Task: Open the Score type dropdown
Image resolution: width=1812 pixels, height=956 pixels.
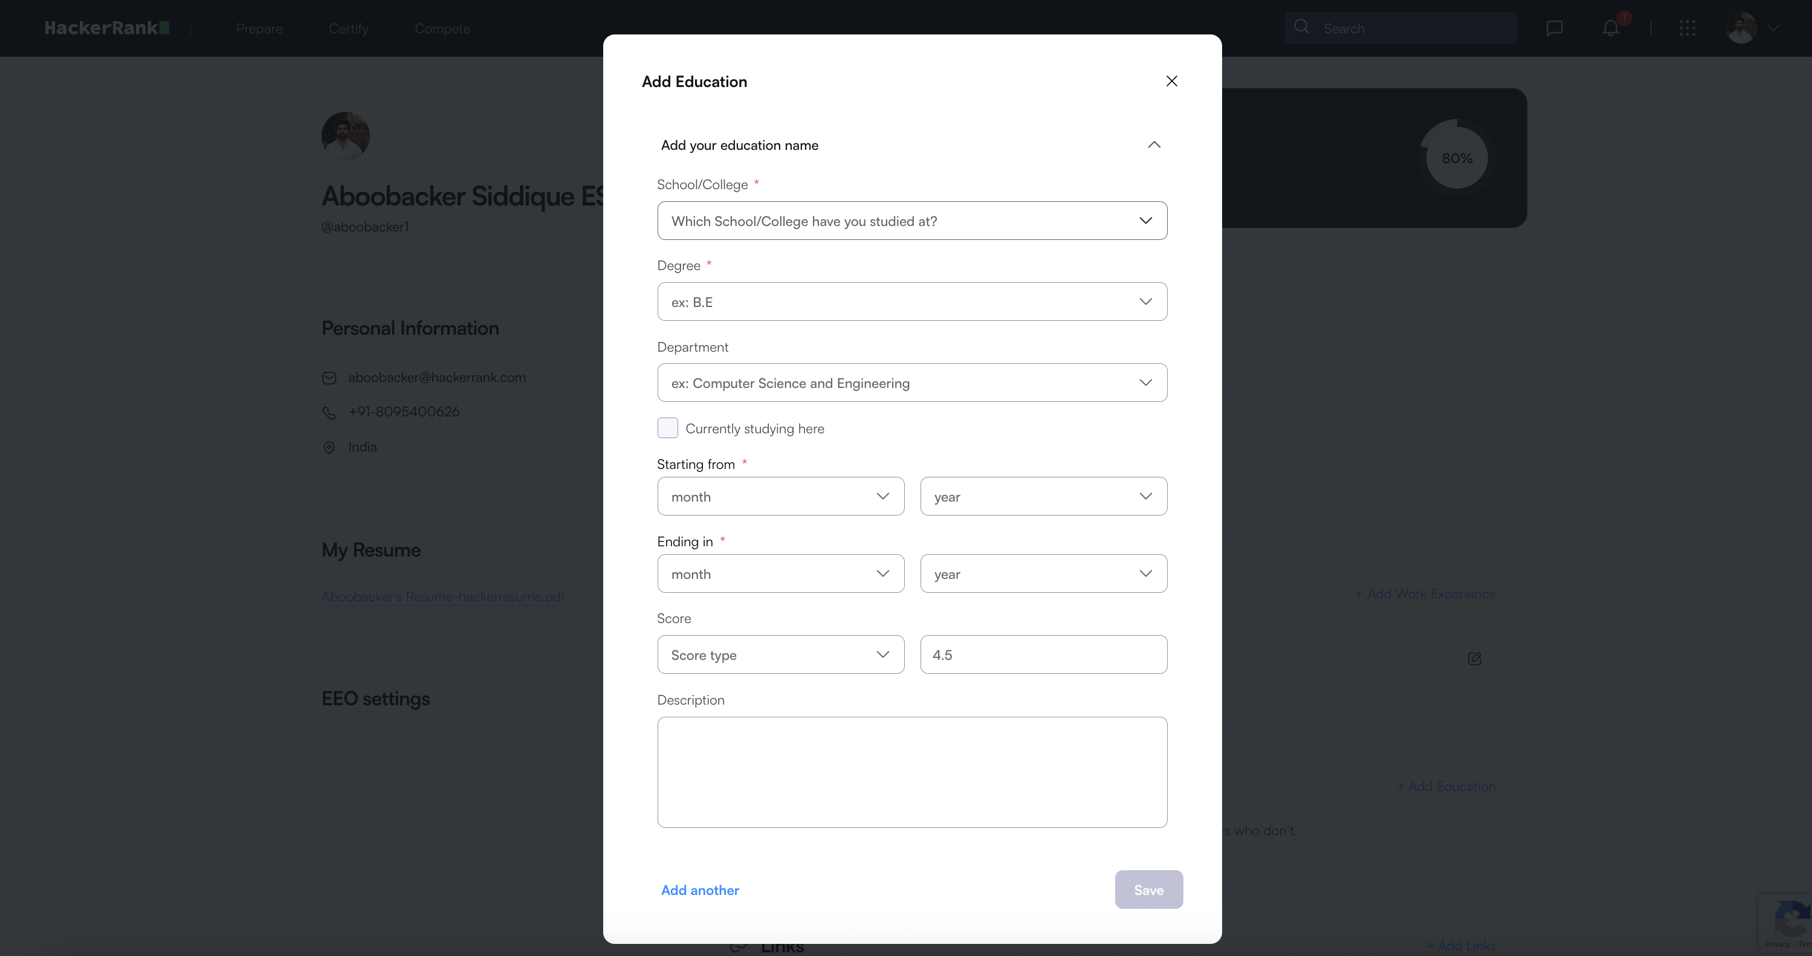Action: (780, 655)
